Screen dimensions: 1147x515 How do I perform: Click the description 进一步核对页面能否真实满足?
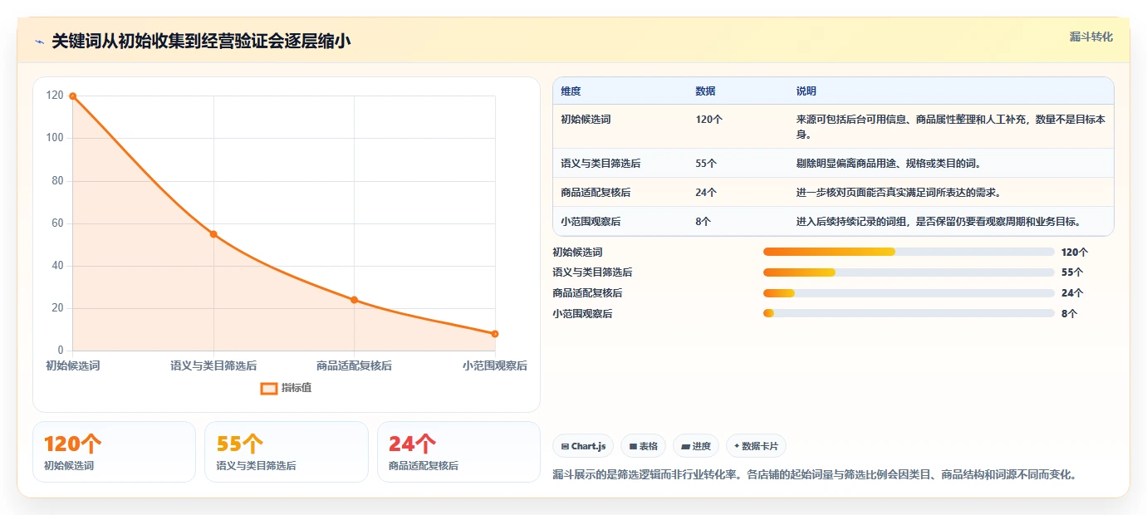pyautogui.click(x=899, y=193)
